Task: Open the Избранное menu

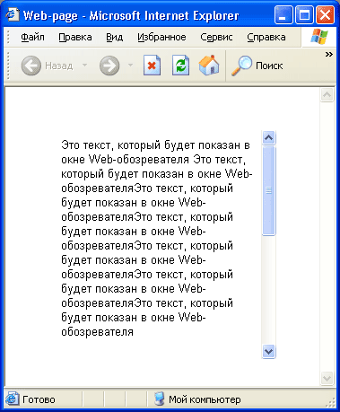Action: coord(161,37)
